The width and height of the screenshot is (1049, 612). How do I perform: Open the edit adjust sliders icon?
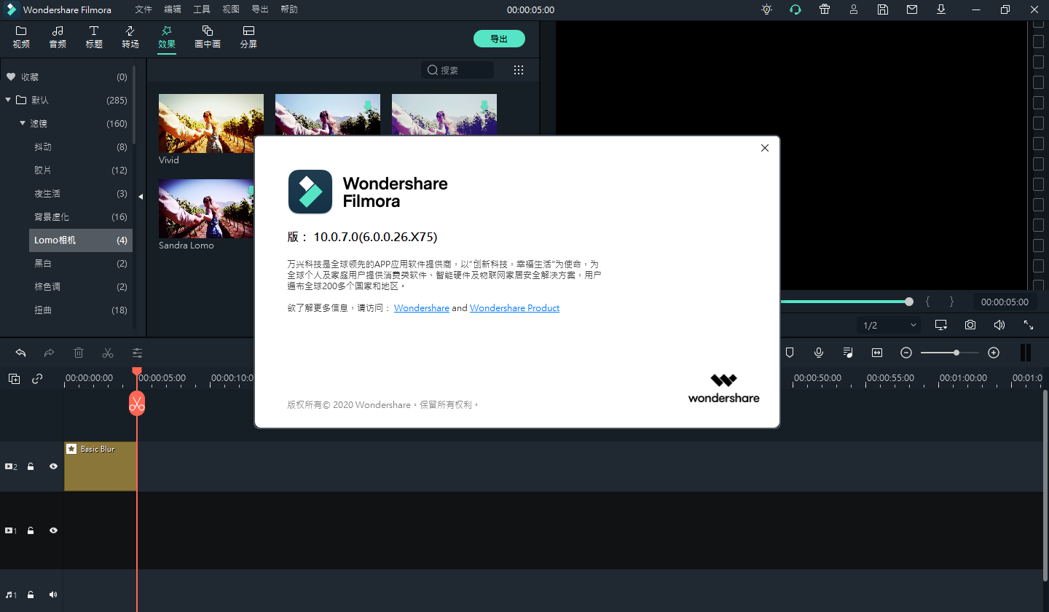[137, 353]
